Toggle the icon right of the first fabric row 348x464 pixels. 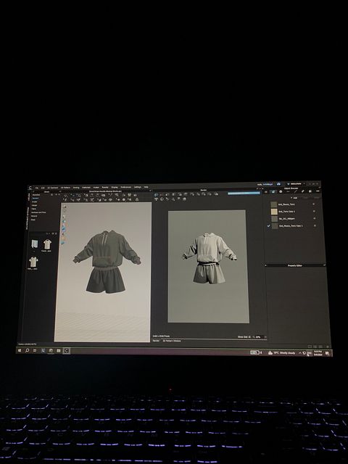(x=314, y=204)
